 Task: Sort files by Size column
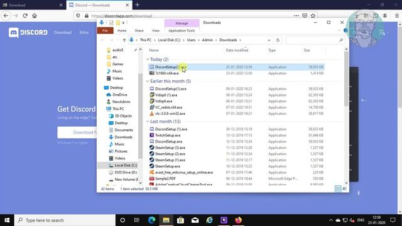[307, 50]
